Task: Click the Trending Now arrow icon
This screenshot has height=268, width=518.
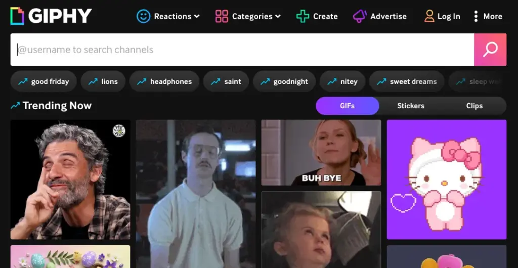Action: point(15,106)
